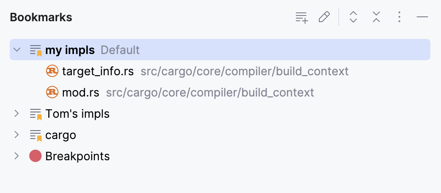Hide the Bookmarks tool window
This screenshot has height=193, width=441.
(422, 18)
